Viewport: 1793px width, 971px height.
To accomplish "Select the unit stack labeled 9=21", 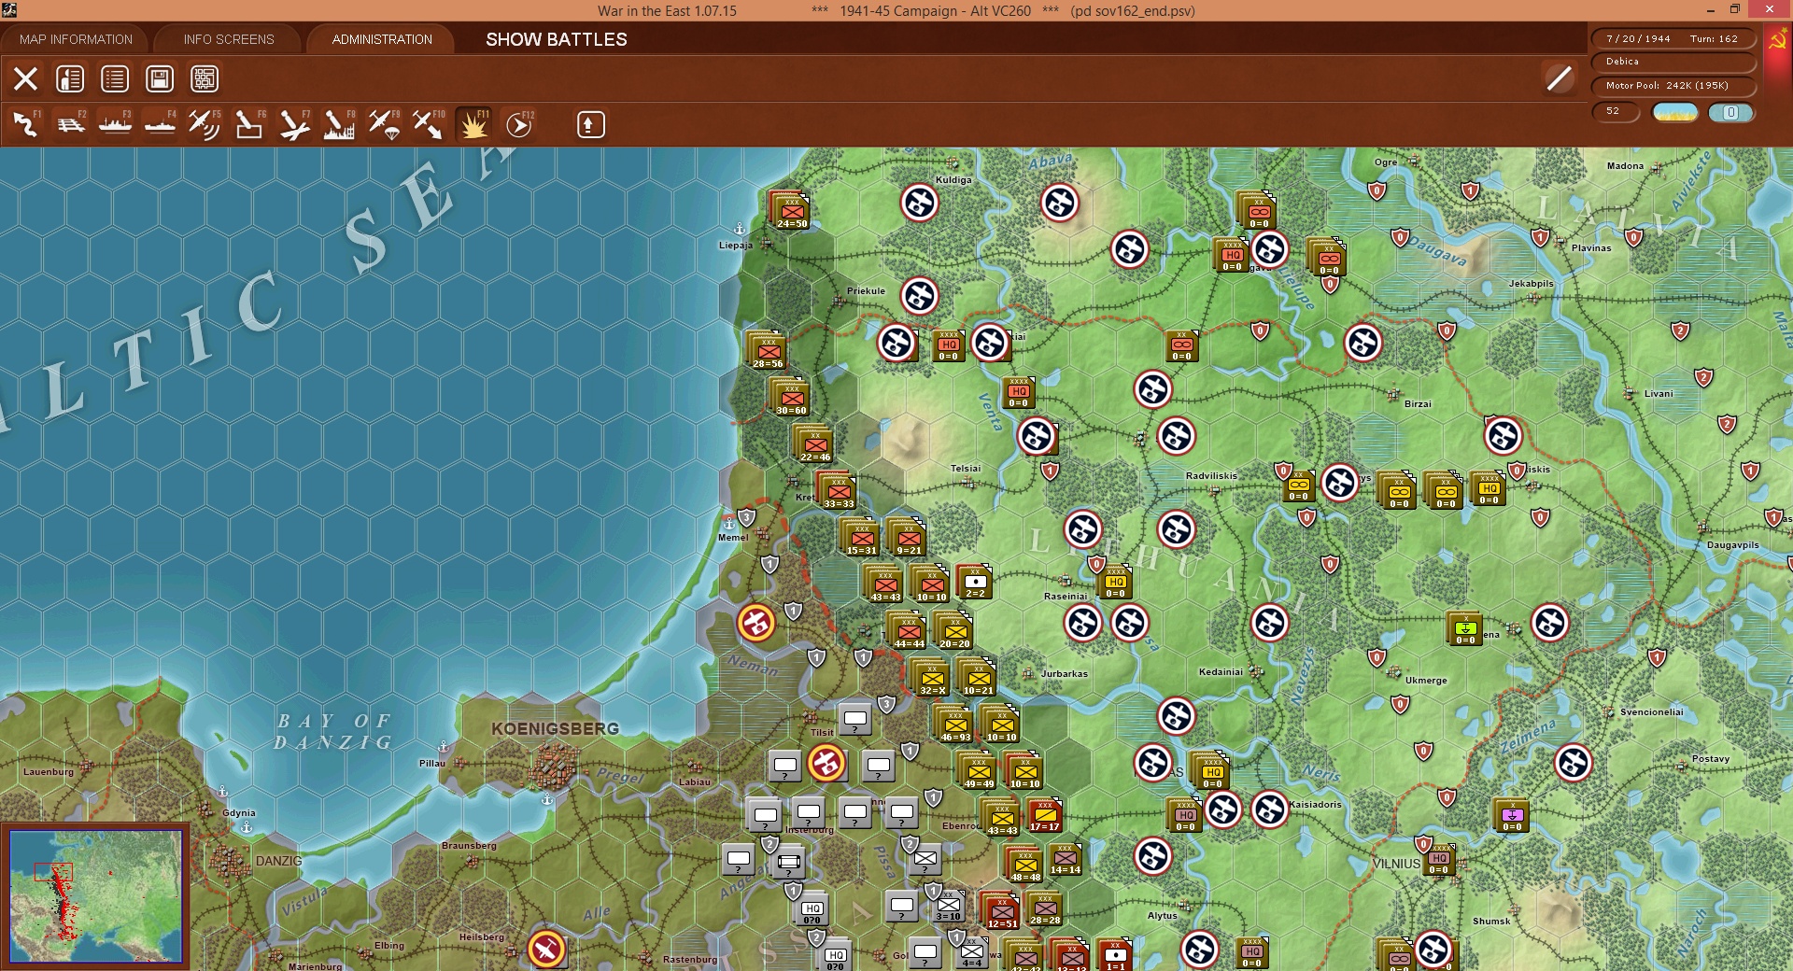I will 908,537.
